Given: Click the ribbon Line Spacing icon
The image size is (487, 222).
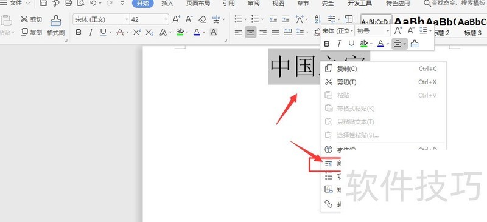Looking at the screenshot, I should pos(300,32).
